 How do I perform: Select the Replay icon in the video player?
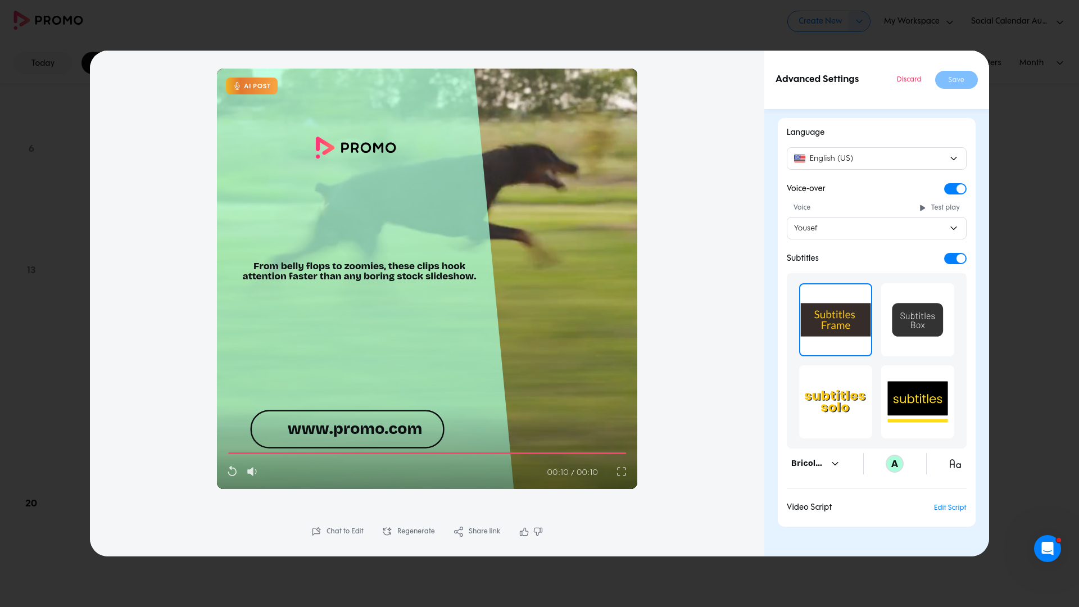(x=232, y=472)
